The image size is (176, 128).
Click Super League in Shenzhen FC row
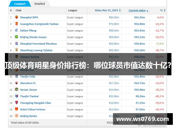point(75,83)
